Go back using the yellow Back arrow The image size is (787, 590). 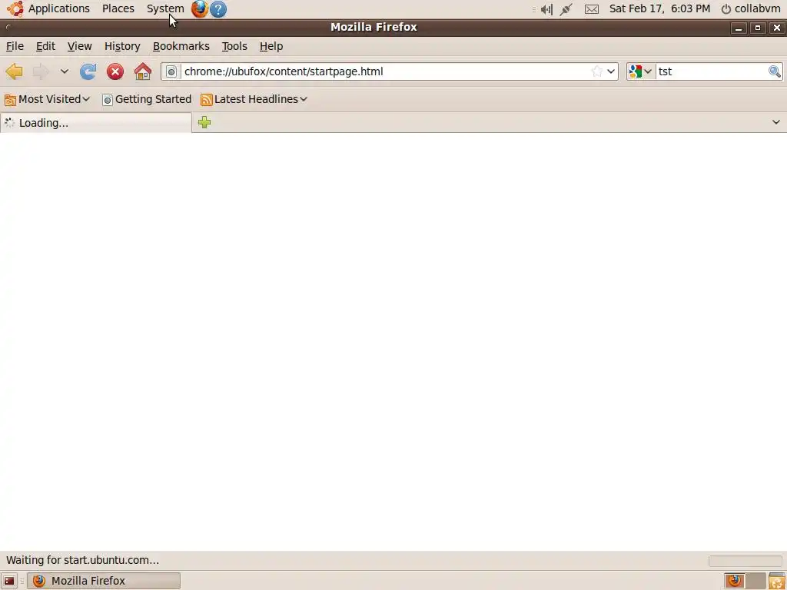tap(15, 71)
